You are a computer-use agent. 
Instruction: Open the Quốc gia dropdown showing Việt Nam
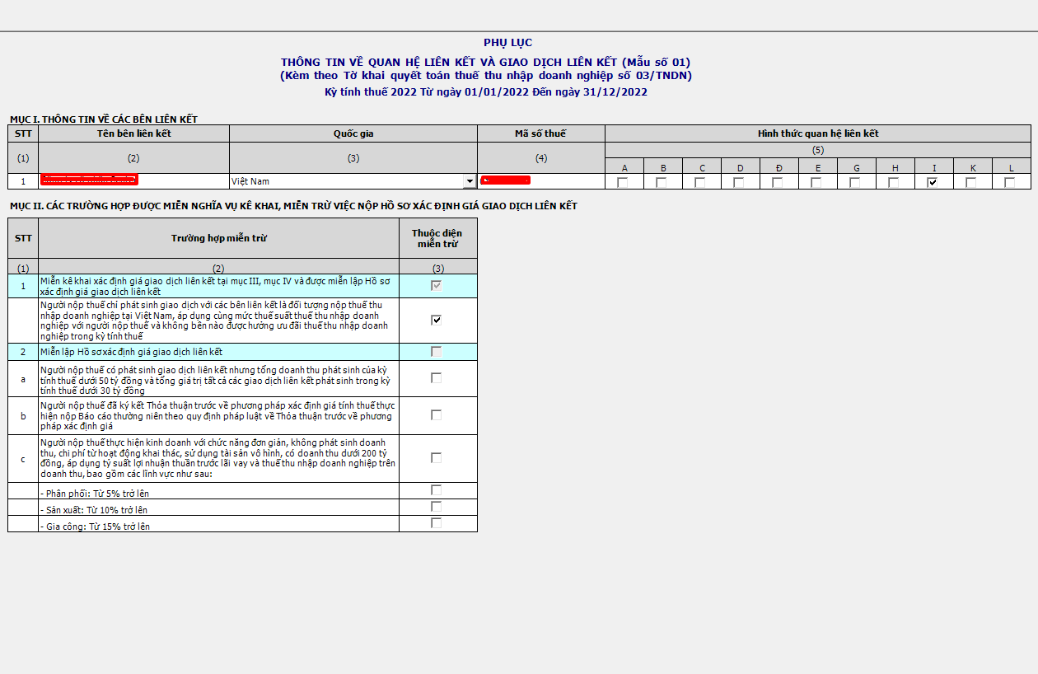[x=470, y=181]
